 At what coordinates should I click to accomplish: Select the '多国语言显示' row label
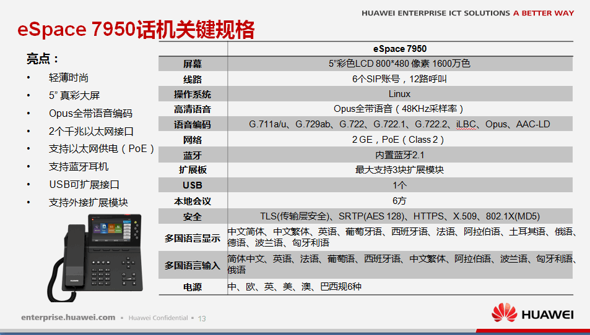tap(193, 238)
